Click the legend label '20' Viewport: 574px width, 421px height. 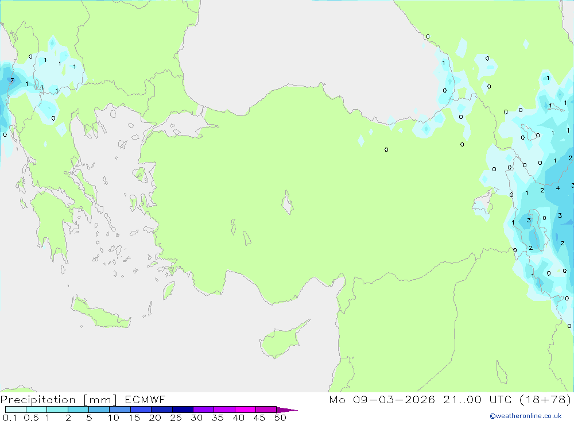coord(155,418)
